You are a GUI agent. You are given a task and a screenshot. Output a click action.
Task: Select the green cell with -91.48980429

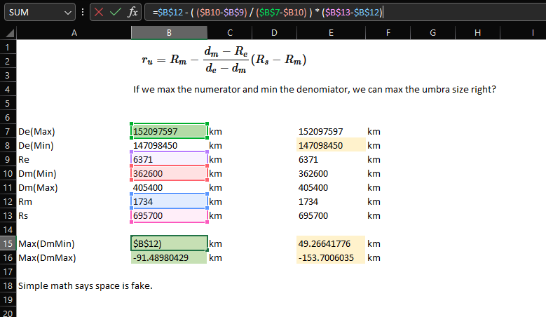coord(169,257)
